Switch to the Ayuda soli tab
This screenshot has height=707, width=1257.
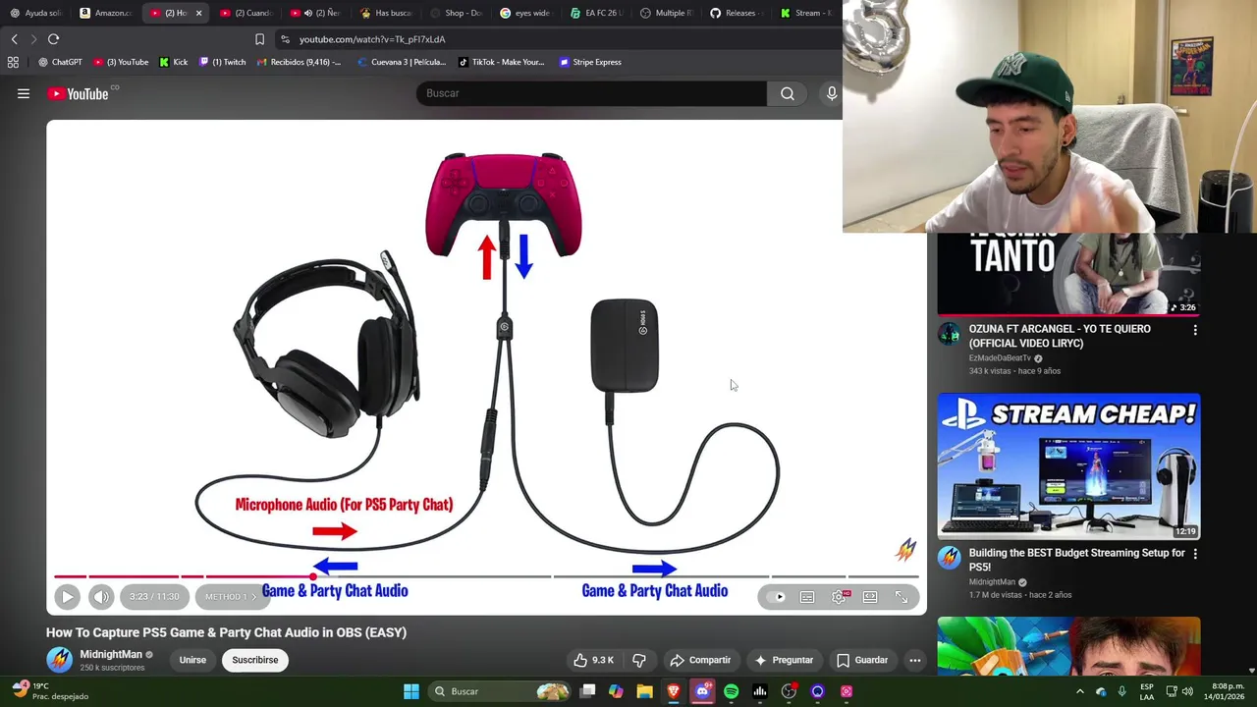35,13
